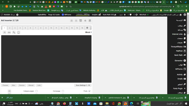Image resolution: width=189 pixels, height=106 pixels.
Task: Click the toggle icon left of Category pages
Action: pyautogui.click(x=9, y=91)
